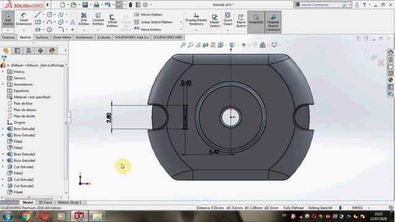Screen dimensions: 395x222
Task: Click the Save icon in title toolbar
Action: (85, 4)
